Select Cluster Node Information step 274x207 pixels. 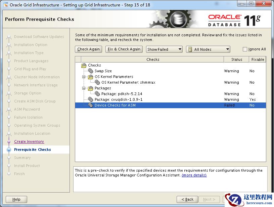click(37, 77)
